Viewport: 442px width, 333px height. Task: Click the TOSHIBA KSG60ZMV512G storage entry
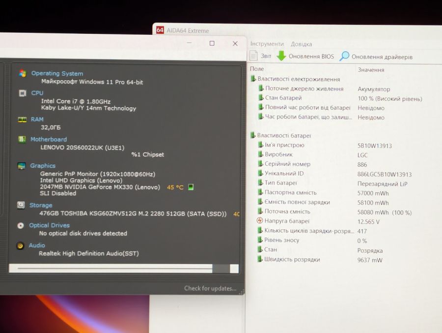pyautogui.click(x=133, y=213)
